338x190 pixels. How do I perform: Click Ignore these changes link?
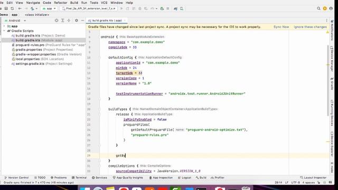click(x=310, y=27)
